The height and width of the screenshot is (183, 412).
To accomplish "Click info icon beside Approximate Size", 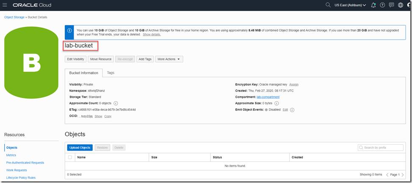I will pyautogui.click(x=277, y=103).
